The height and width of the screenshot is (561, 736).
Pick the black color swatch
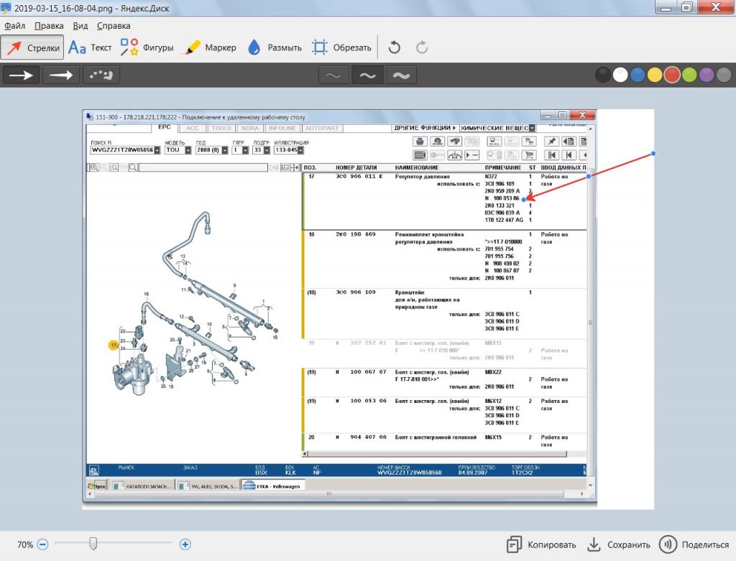(603, 75)
